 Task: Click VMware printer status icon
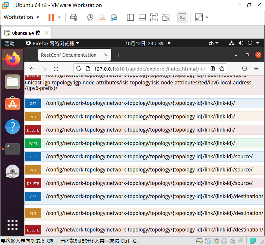[x=224, y=241]
